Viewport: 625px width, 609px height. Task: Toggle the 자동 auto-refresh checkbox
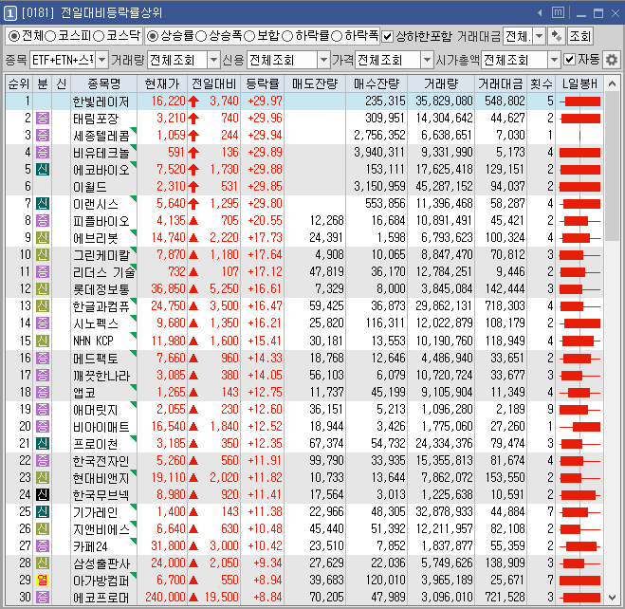pos(570,60)
